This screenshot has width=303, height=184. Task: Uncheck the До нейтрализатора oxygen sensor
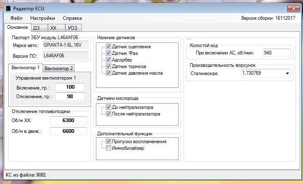click(108, 107)
